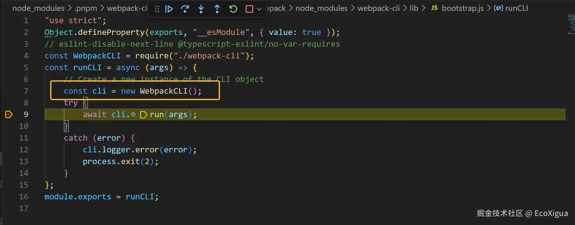The width and height of the screenshot is (575, 225).
Task: Toggle the breakpoint on line 9
Action: click(x=9, y=114)
